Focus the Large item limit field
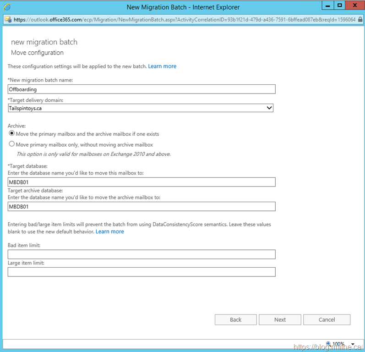 click(142, 272)
